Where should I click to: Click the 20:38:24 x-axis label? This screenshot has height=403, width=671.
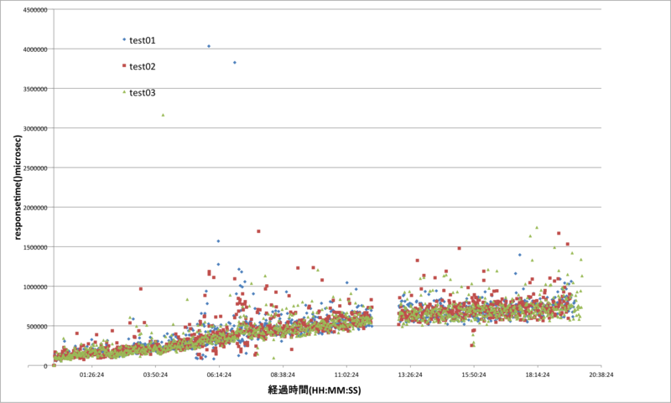tap(601, 375)
